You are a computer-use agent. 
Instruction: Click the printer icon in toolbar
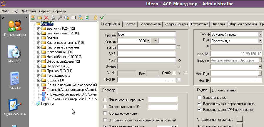53,18
